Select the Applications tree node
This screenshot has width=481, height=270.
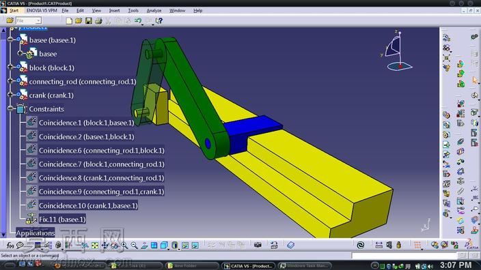[36, 233]
